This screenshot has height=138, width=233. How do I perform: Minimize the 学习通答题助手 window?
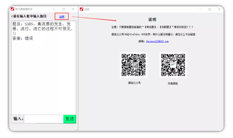click(54, 9)
